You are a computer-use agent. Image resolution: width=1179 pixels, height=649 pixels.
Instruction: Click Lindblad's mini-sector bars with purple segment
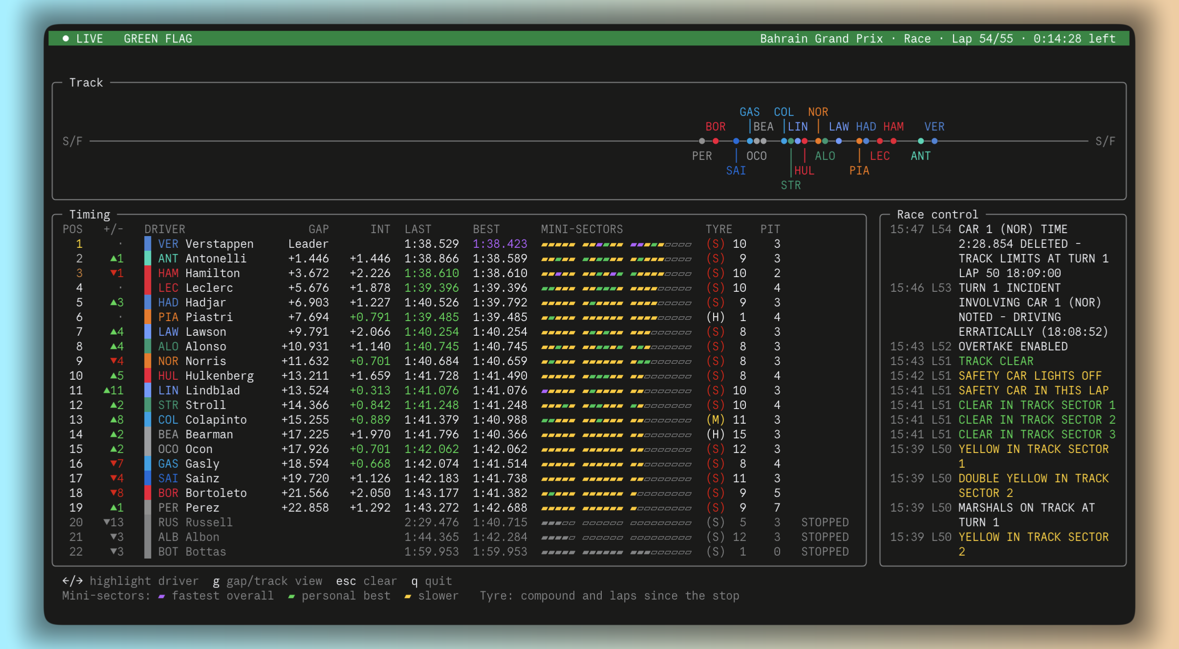click(616, 391)
